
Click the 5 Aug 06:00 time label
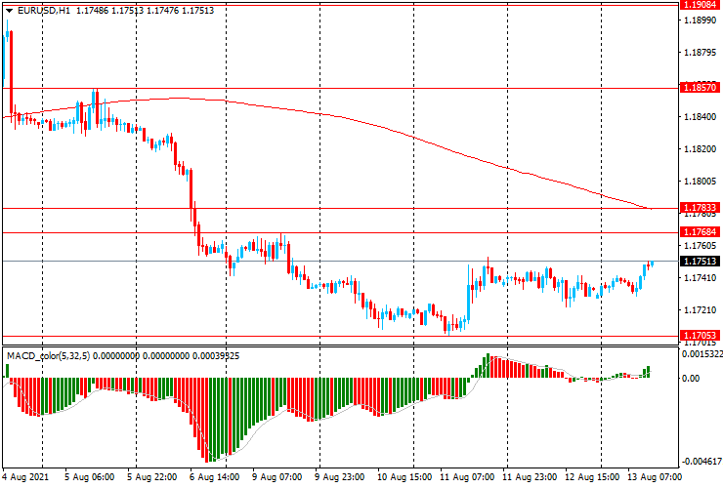click(90, 476)
